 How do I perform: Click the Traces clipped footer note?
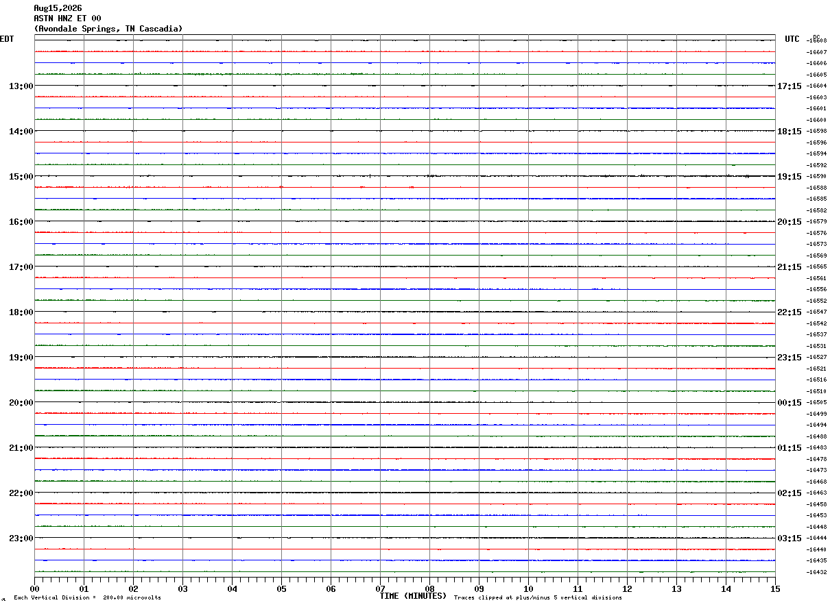pos(538,598)
